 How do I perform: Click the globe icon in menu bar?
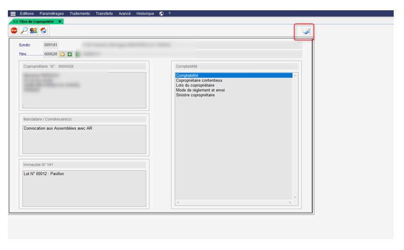pyautogui.click(x=162, y=14)
